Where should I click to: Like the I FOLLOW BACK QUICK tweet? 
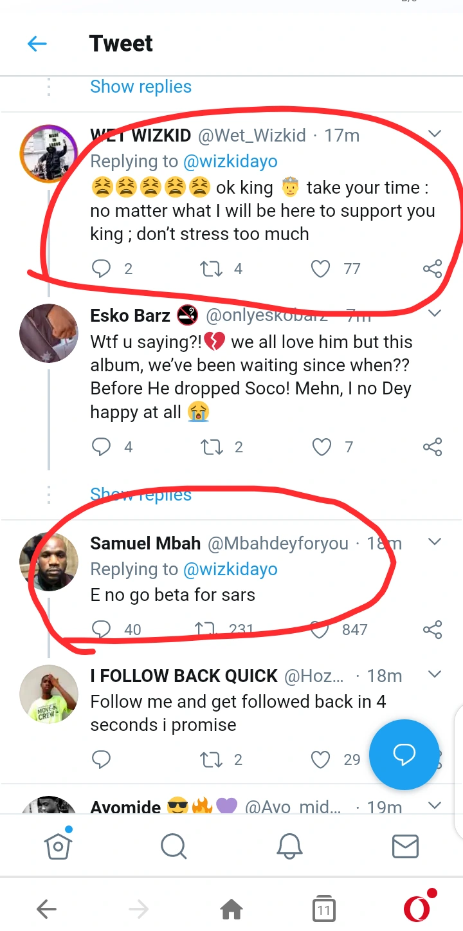tap(320, 760)
